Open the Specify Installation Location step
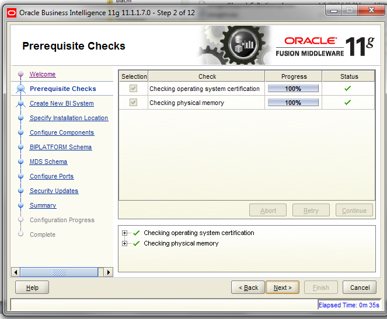The width and height of the screenshot is (387, 319). [x=69, y=118]
